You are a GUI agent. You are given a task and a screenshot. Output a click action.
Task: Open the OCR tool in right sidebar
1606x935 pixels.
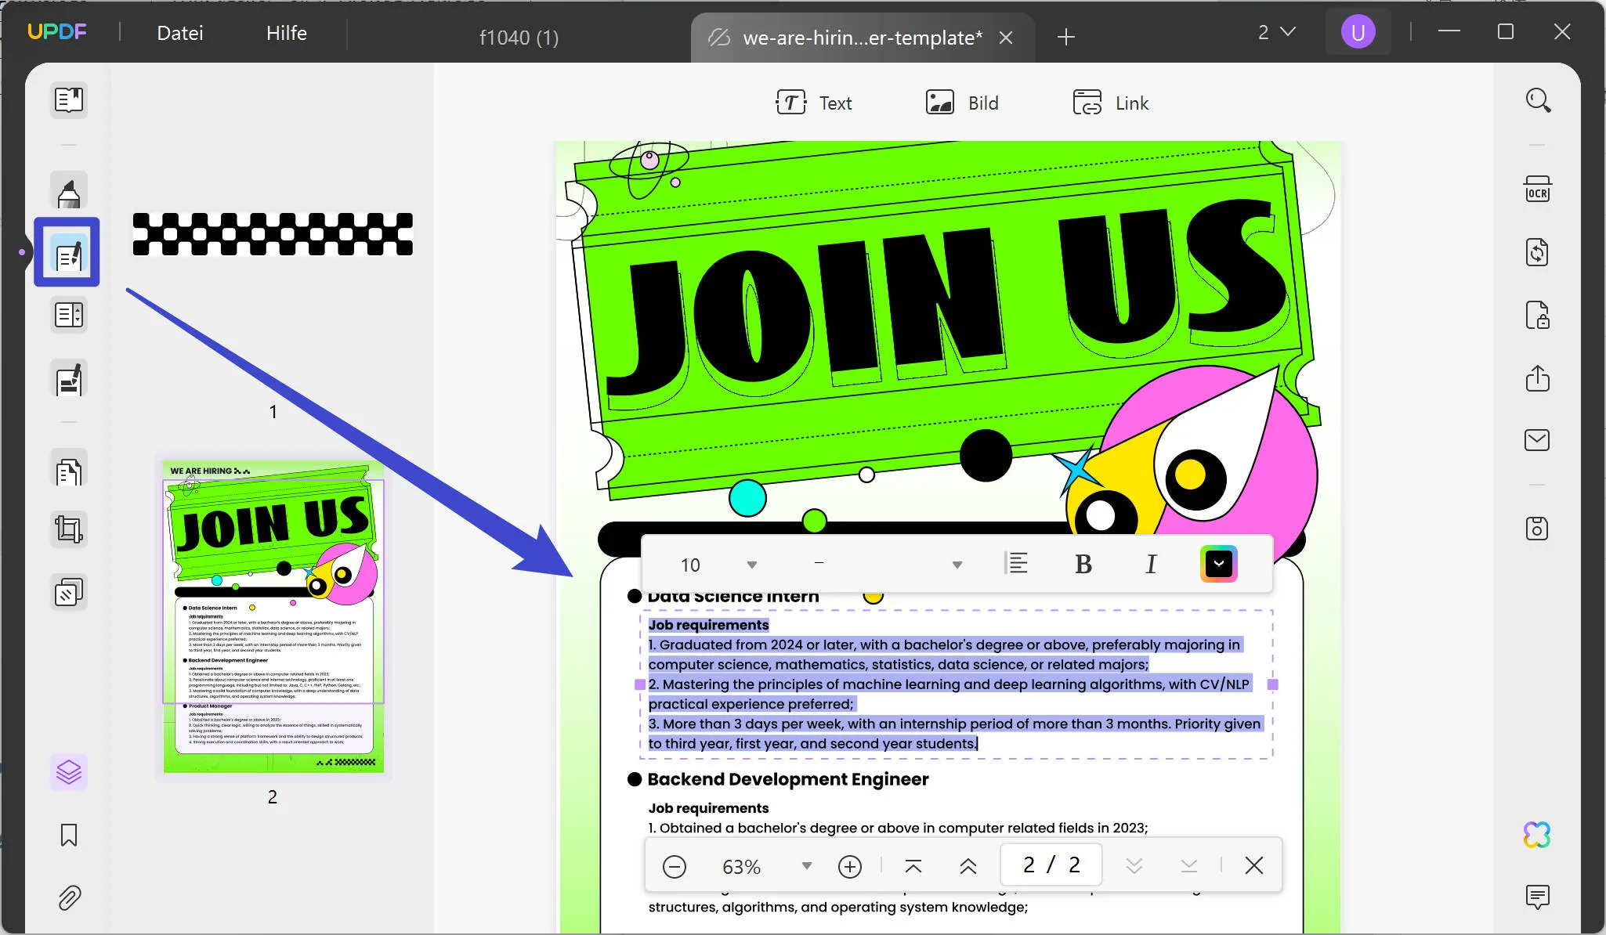[x=1537, y=190]
